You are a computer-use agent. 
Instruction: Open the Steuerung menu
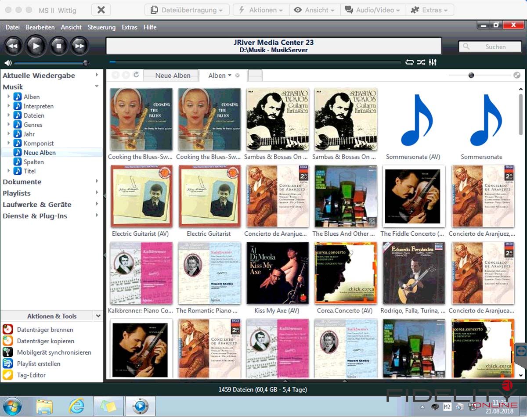coord(101,27)
